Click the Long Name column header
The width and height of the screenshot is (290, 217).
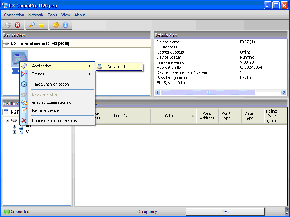coord(128,116)
